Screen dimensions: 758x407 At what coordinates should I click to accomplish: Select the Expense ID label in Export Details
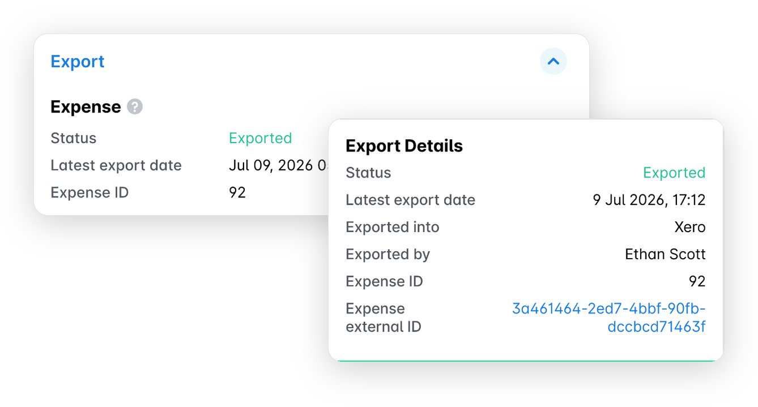[384, 281]
